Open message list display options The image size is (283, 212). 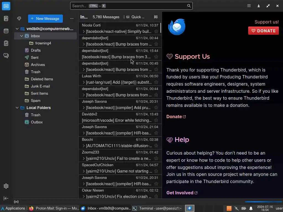click(156, 17)
